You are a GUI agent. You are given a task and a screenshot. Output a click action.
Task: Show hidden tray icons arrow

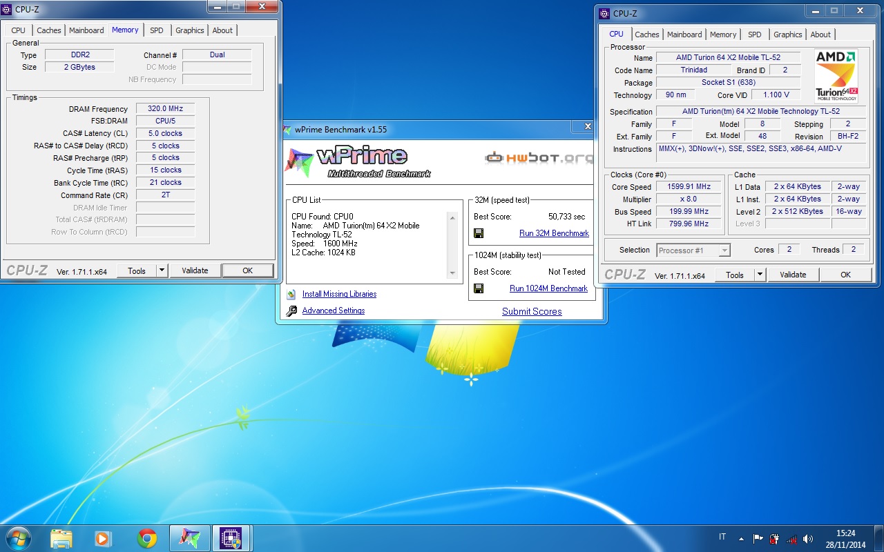pyautogui.click(x=741, y=538)
